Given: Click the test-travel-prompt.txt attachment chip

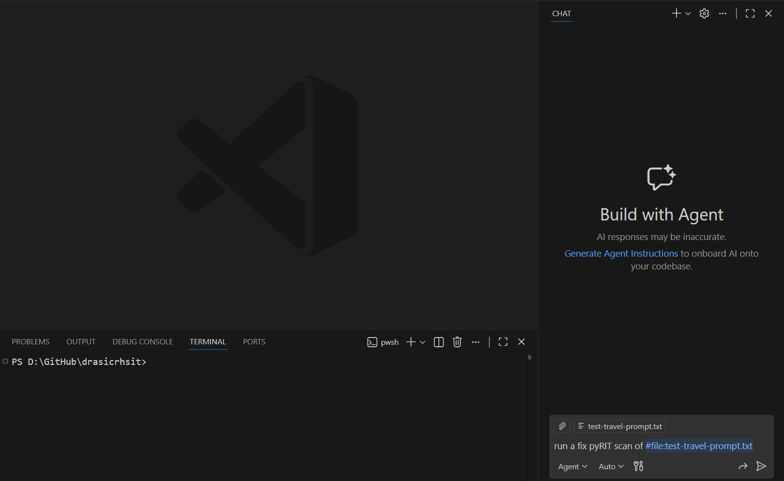Looking at the screenshot, I should (x=619, y=426).
